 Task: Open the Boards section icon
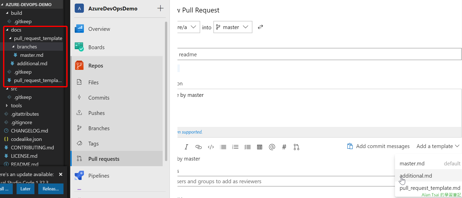click(79, 47)
